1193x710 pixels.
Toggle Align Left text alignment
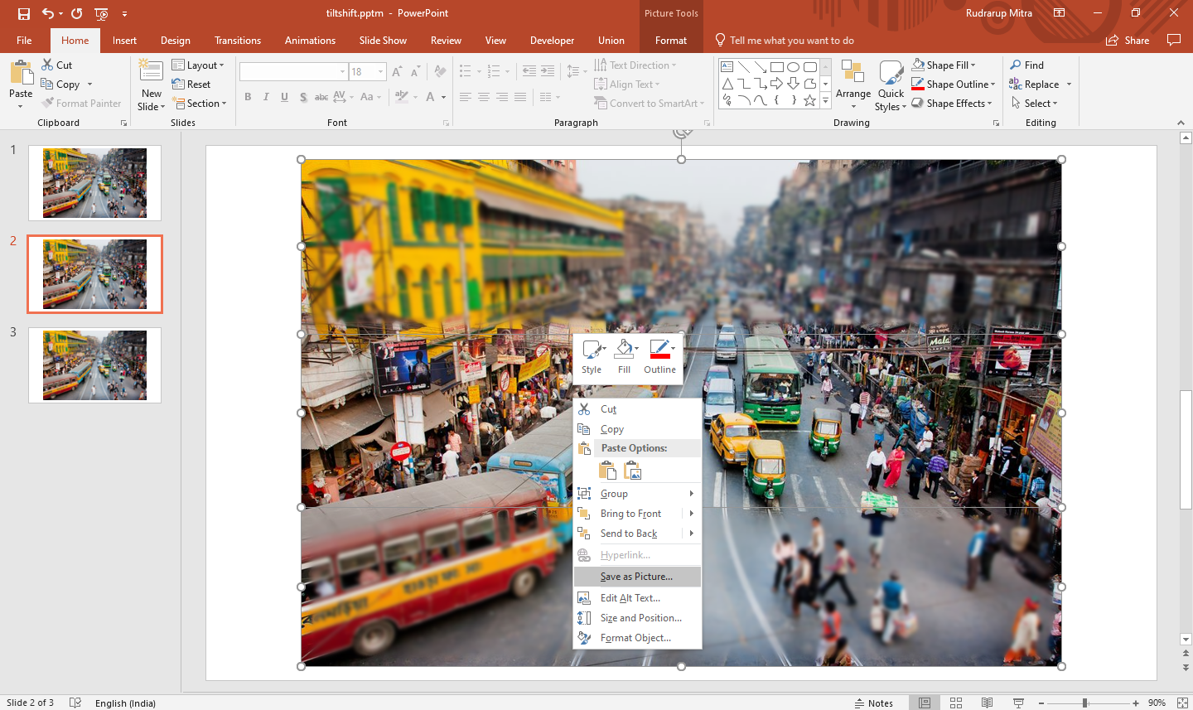pyautogui.click(x=466, y=97)
